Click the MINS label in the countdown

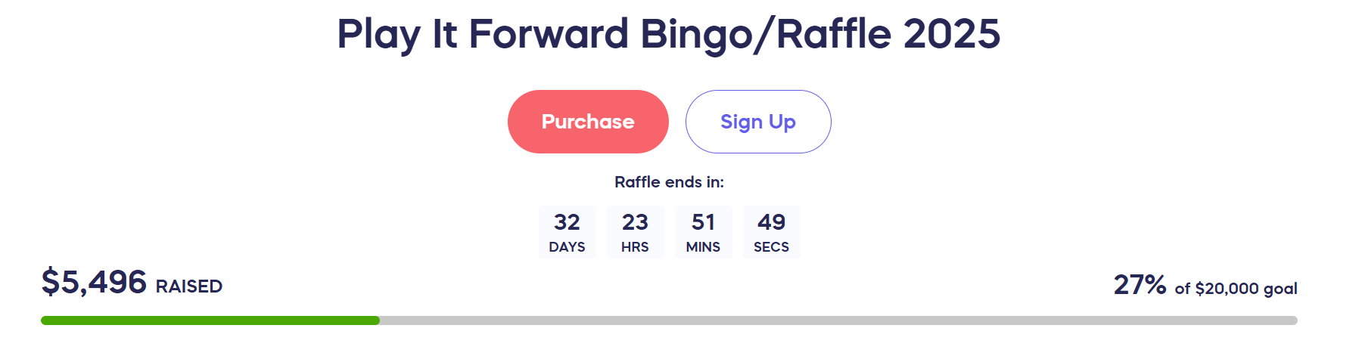[703, 247]
